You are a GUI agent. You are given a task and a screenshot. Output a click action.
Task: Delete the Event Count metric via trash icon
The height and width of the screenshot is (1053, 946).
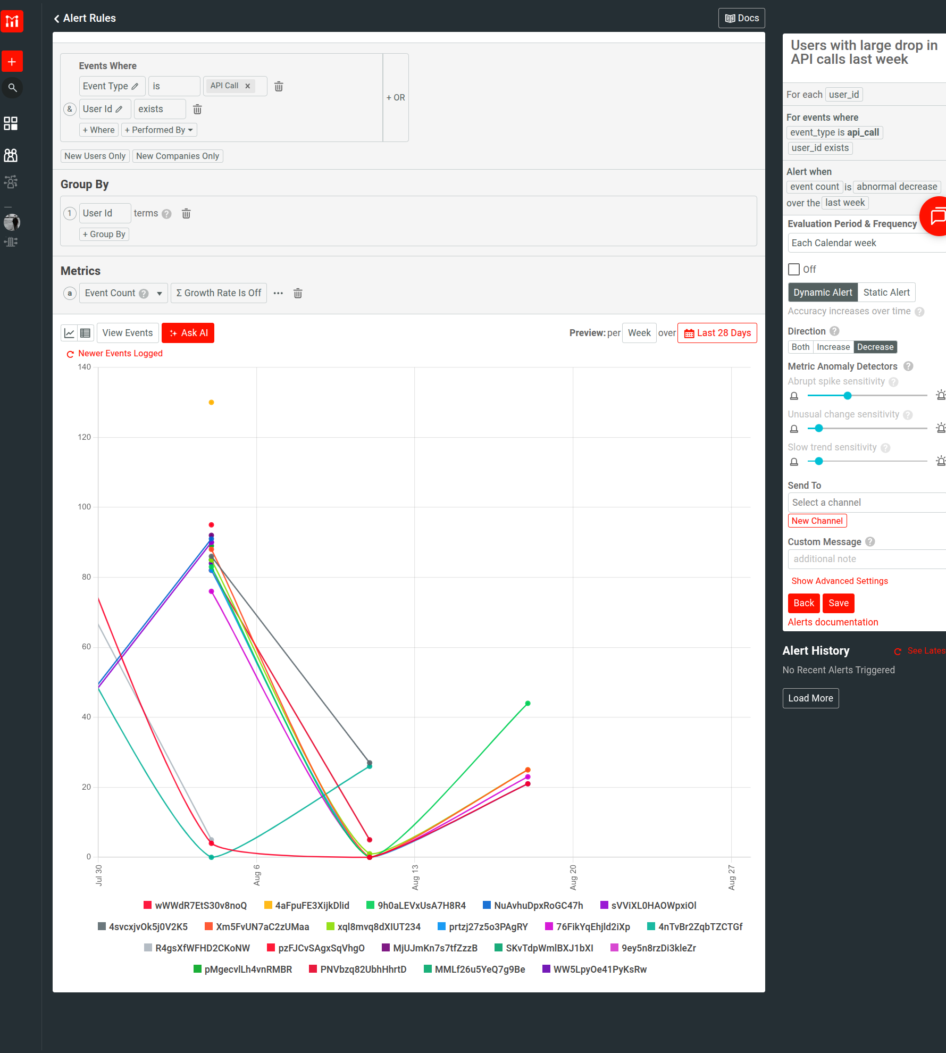[x=298, y=293]
